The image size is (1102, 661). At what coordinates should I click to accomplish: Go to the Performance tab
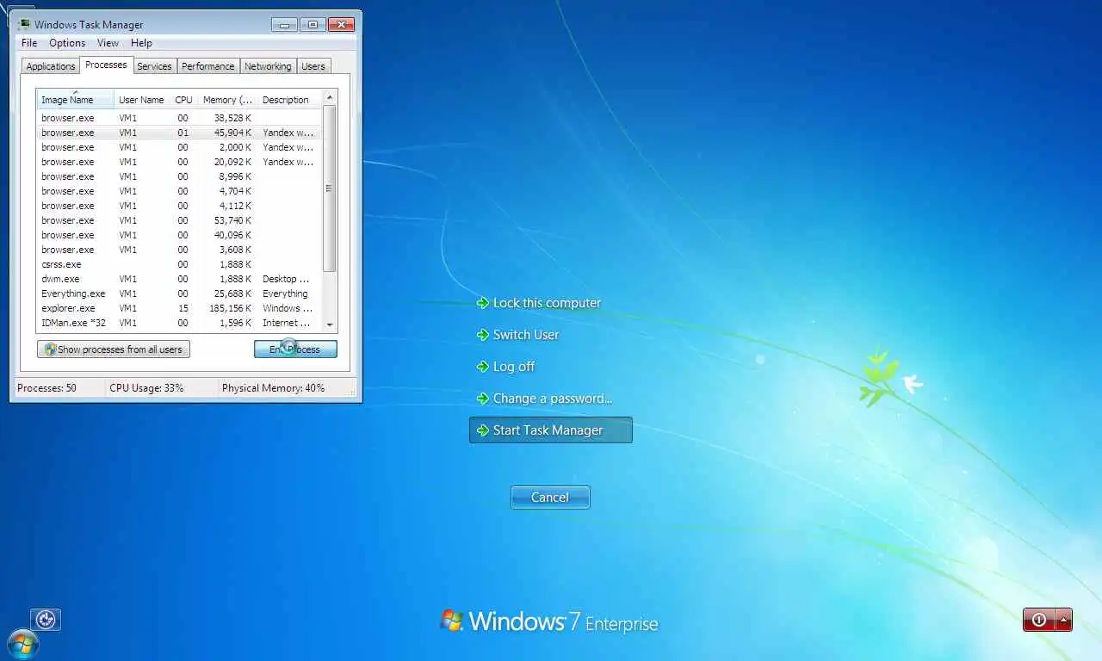(x=207, y=66)
